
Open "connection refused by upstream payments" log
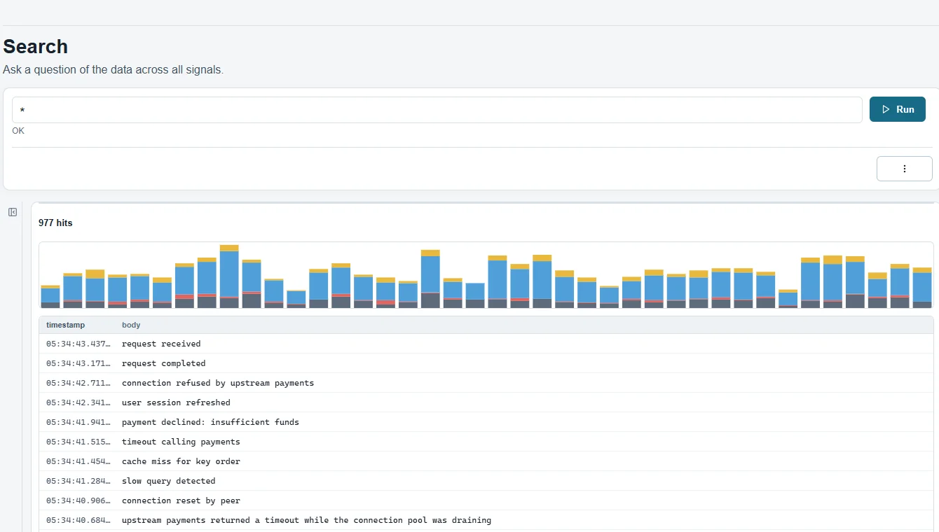point(486,383)
